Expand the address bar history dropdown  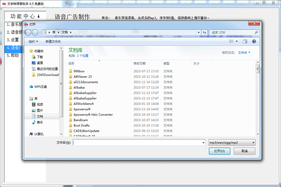pos(198,32)
